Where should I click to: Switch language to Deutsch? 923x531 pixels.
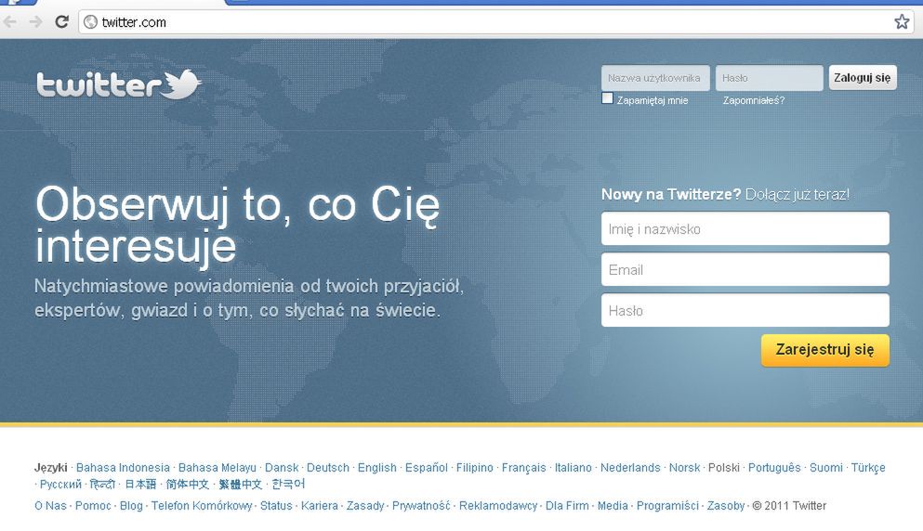click(328, 468)
